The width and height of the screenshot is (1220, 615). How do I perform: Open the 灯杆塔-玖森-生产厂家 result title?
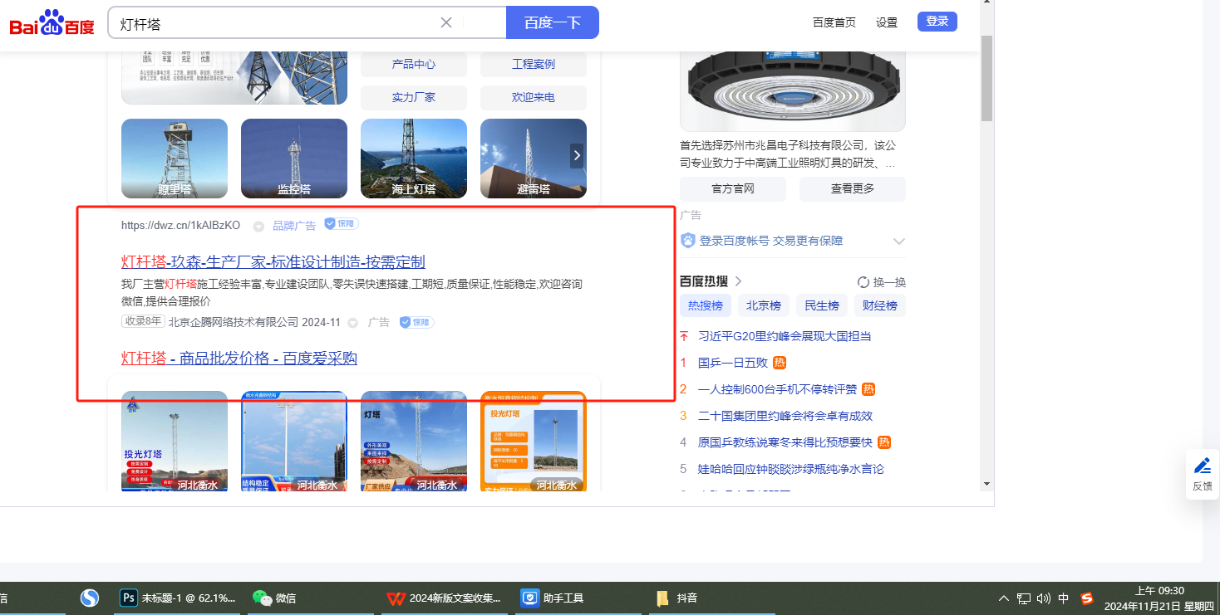pyautogui.click(x=273, y=262)
